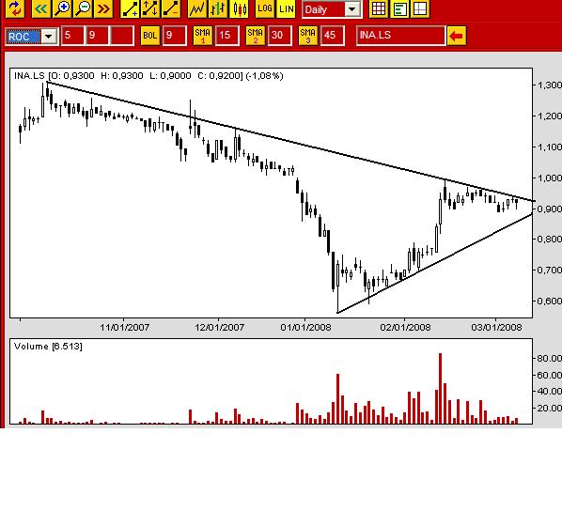
Task: Select the remove trendline tool
Action: coord(171,8)
